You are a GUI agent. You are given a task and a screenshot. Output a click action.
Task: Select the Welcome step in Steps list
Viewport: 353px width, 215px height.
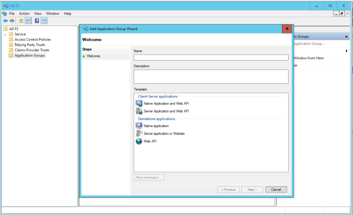93,56
